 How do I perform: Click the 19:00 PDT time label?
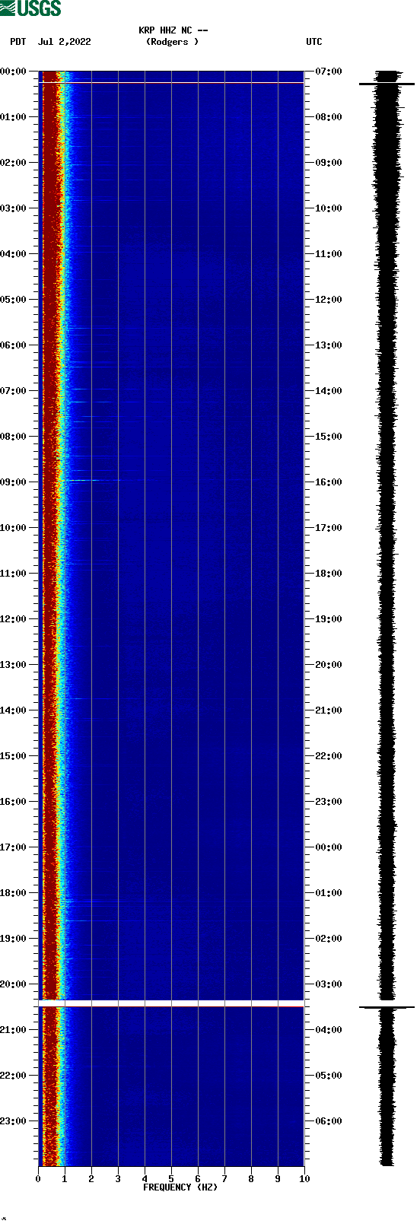click(x=14, y=939)
